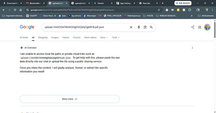This screenshot has width=216, height=113.
Task: Open the ChatGPT bookmark
Action: click(x=32, y=16)
